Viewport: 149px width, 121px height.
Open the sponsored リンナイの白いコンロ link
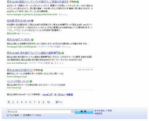[18, 81]
